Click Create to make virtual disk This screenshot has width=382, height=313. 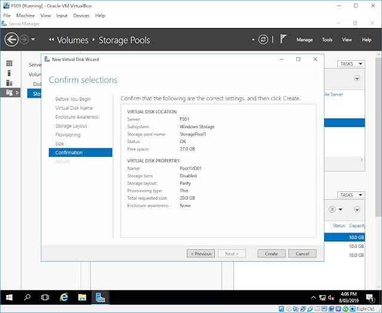tap(272, 253)
